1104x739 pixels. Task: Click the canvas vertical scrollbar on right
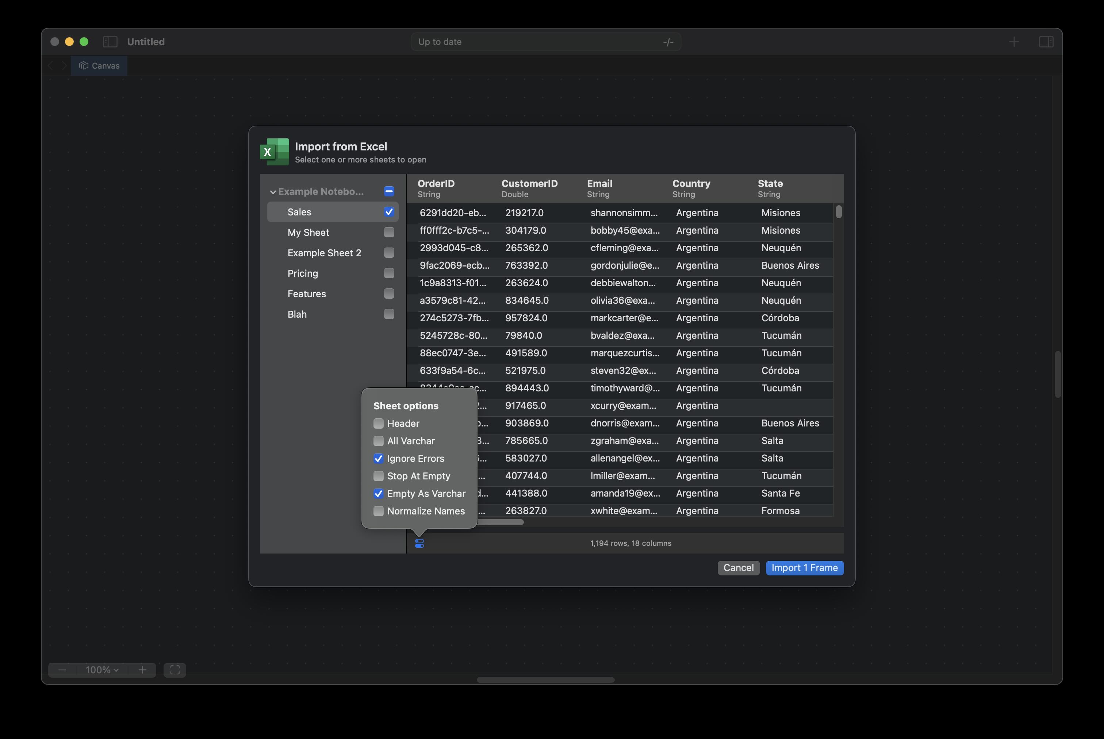click(1057, 374)
